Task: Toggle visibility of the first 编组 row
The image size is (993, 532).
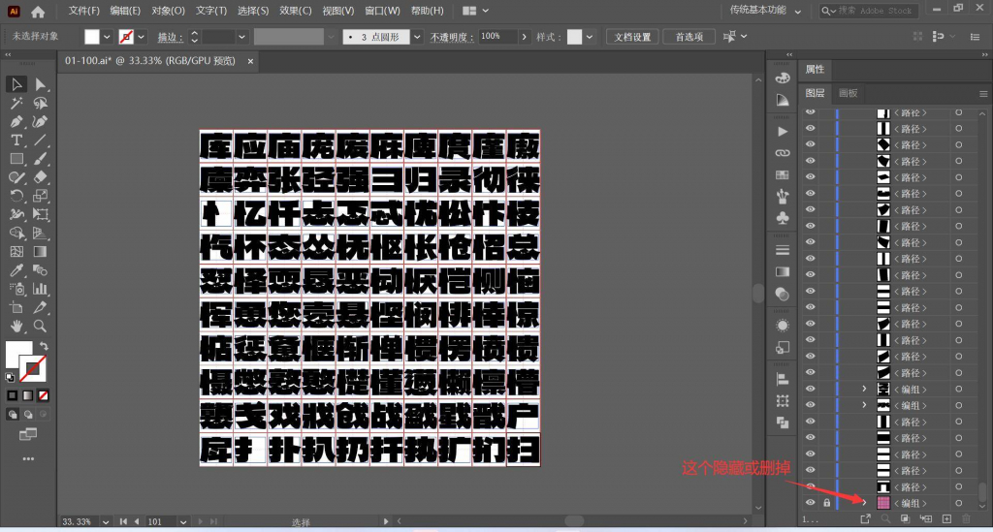Action: 810,389
